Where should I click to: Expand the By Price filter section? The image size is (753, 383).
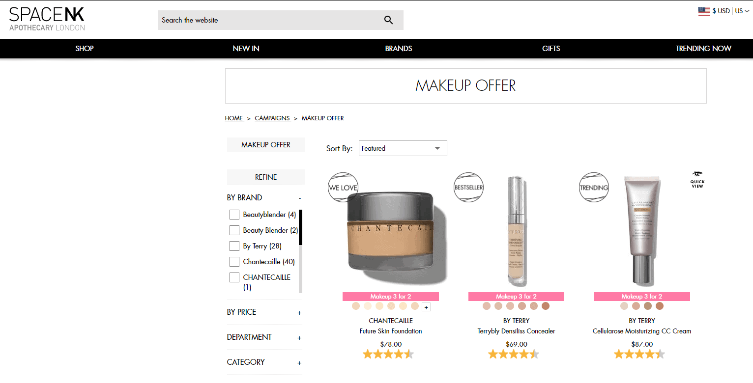click(299, 313)
